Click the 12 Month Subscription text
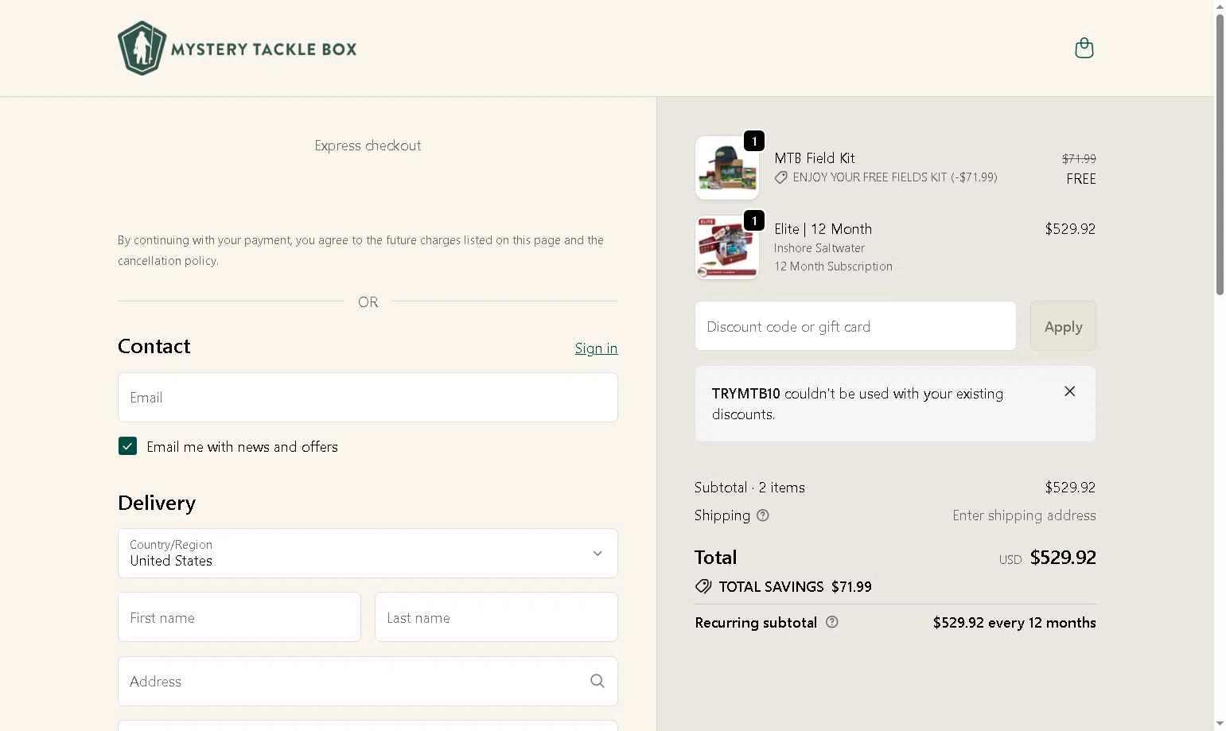 click(x=833, y=266)
